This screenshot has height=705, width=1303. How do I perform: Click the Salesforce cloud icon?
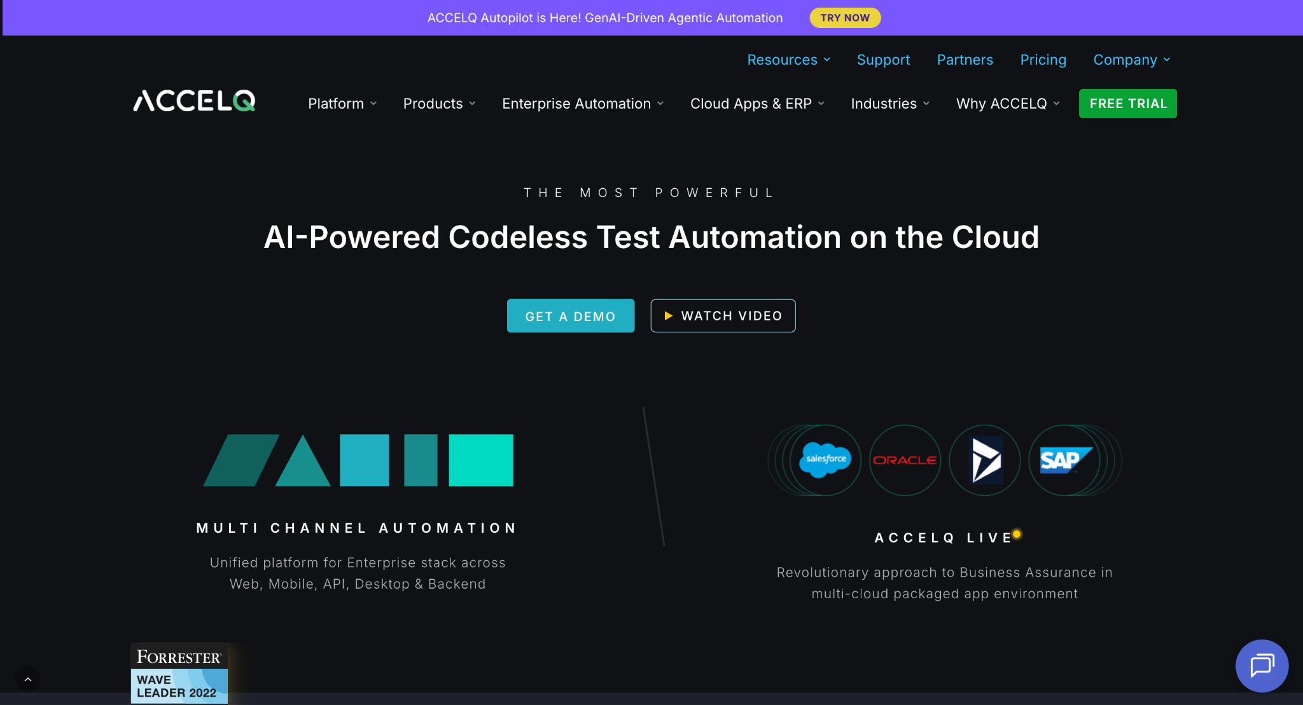coord(825,460)
